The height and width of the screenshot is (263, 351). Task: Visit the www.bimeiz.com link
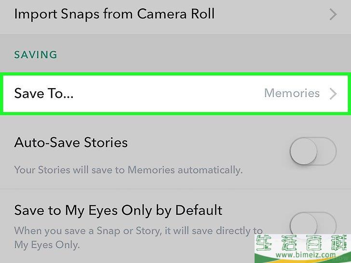(x=306, y=255)
